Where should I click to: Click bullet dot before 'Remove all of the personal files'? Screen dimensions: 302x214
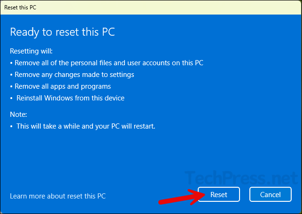pos(12,62)
